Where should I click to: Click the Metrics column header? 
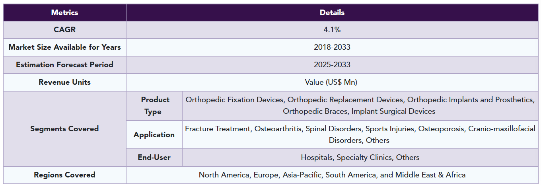coord(64,12)
